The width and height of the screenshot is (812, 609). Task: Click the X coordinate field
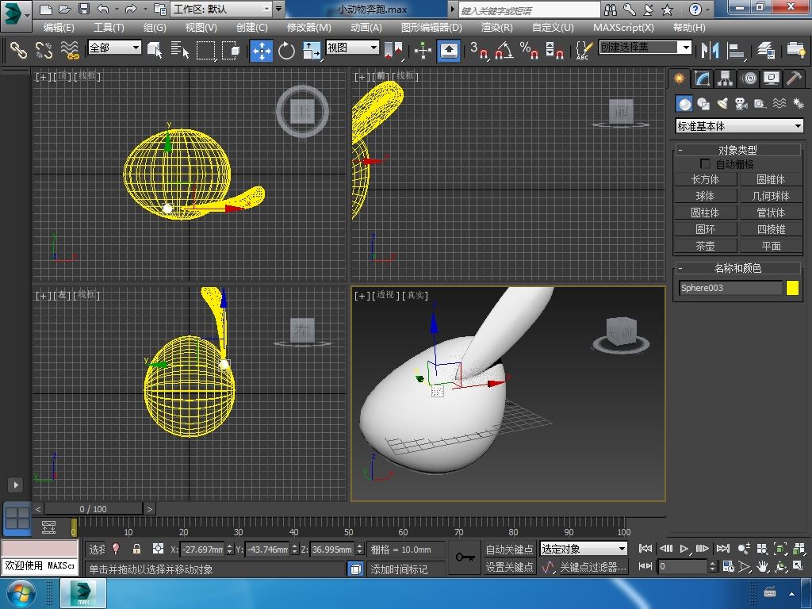pyautogui.click(x=202, y=549)
